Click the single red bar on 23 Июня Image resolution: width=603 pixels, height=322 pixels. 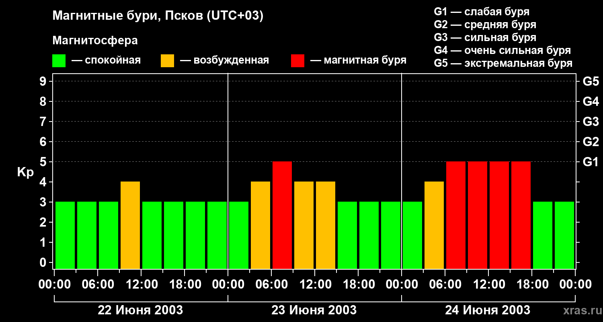pyautogui.click(x=282, y=215)
